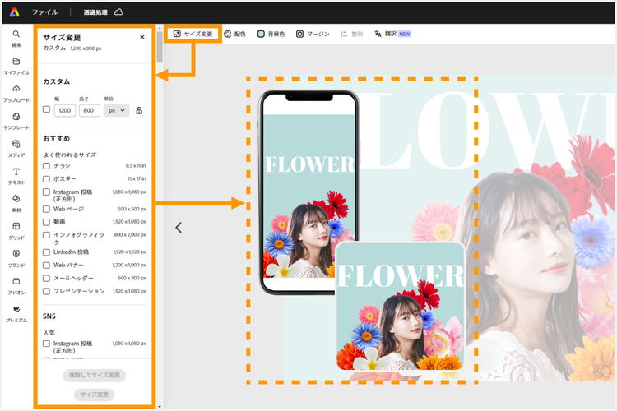
Task: Check the ポスター size option
Action: coord(46,179)
